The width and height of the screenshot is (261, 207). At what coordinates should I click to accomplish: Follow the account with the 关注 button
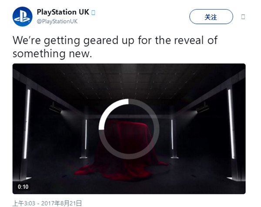tap(211, 16)
